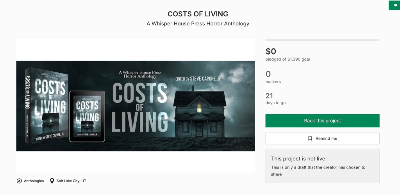
Task: Click the funding progress bar
Action: tap(322, 40)
